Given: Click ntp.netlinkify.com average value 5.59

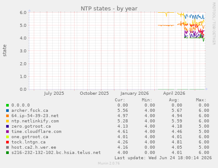Looking at the screenshot, I should pos(177,121).
